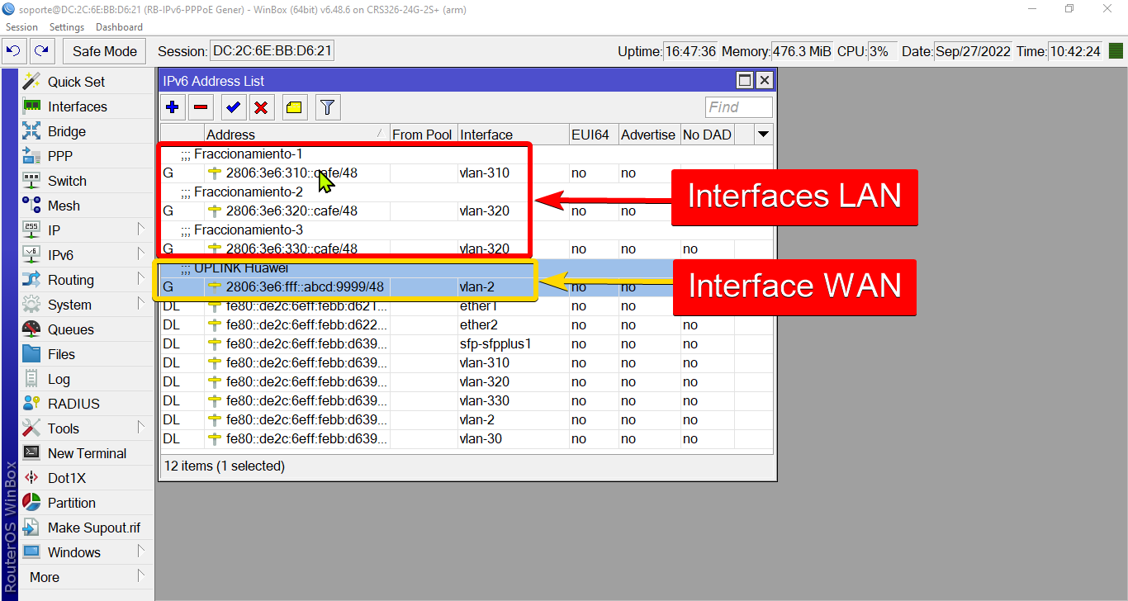
Task: Click the Find search field
Action: tap(739, 107)
